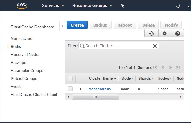Open Subnet Groups in sidebar
192x124 pixels.
tap(24, 79)
